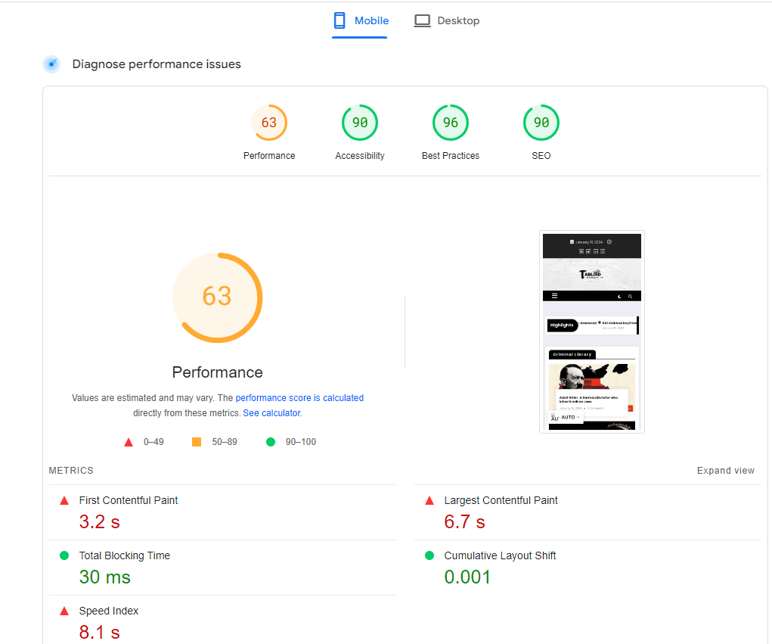Click the large Performance 63 circular gauge

(217, 297)
